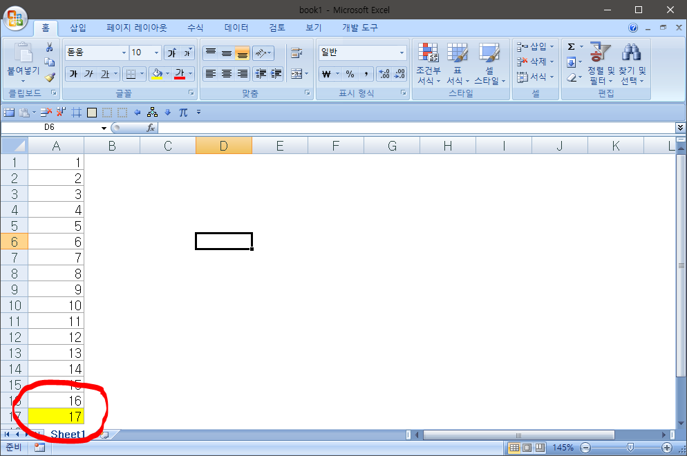This screenshot has width=687, height=456.
Task: Switch to the 검토 ribbon tab
Action: click(x=277, y=28)
